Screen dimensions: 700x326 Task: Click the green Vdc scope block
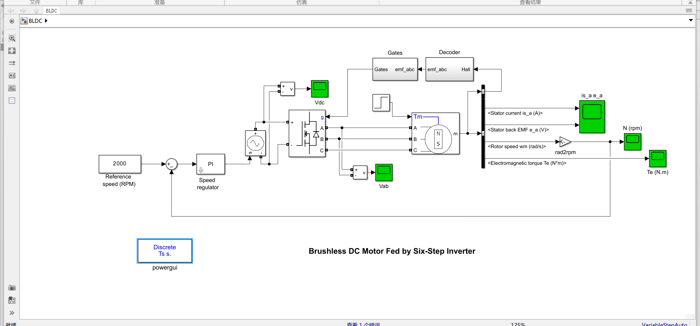319,89
